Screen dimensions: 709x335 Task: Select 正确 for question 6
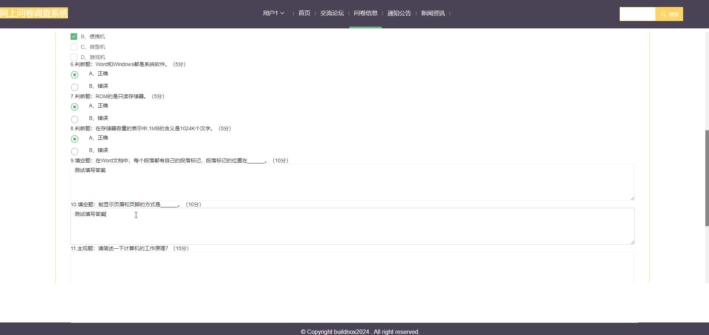coord(75,75)
